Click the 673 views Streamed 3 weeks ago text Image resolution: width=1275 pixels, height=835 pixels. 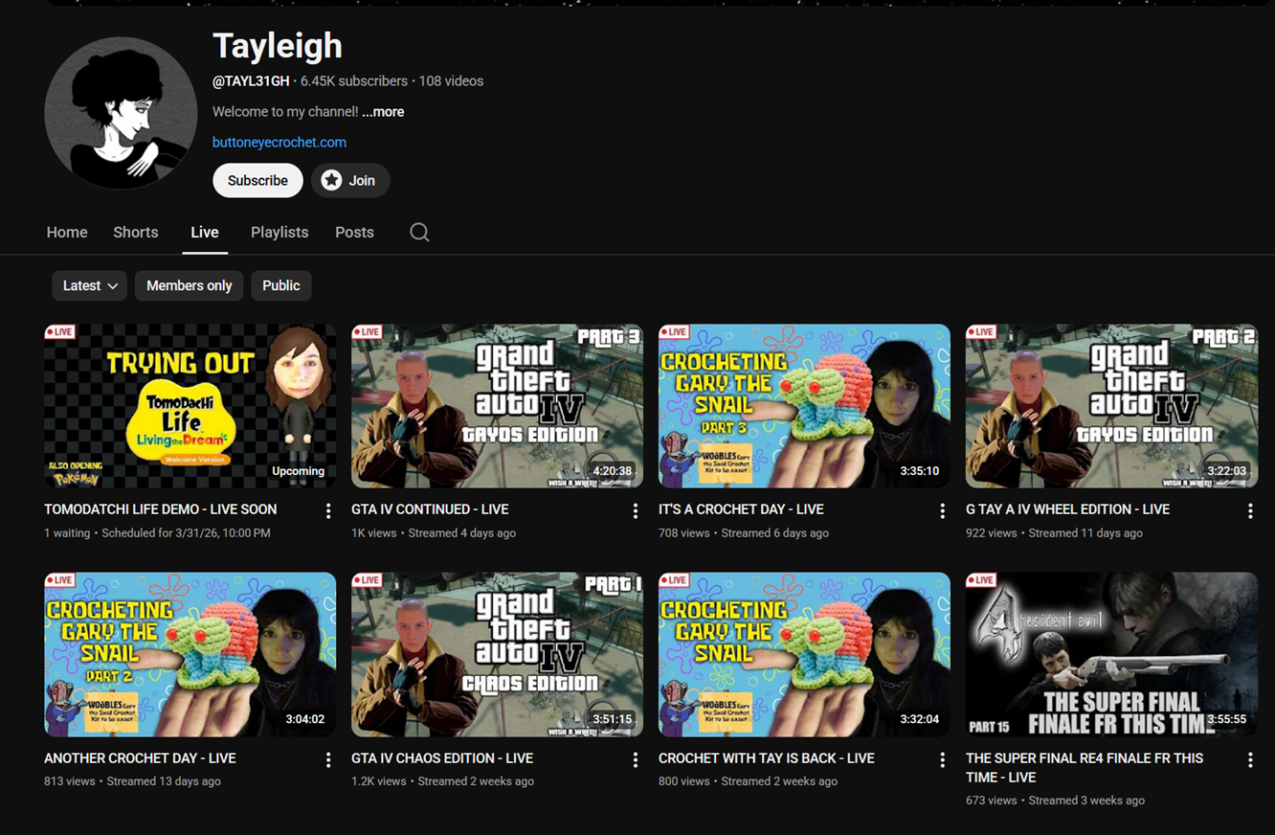[1055, 801]
